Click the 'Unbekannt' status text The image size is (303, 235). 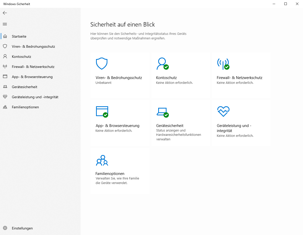[103, 83]
